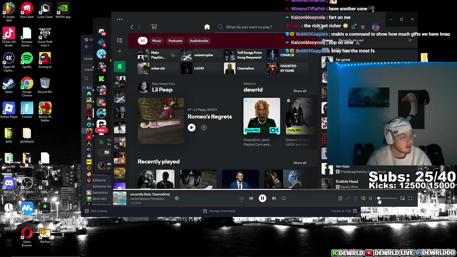Click Add a Game in Steam

tap(96, 211)
